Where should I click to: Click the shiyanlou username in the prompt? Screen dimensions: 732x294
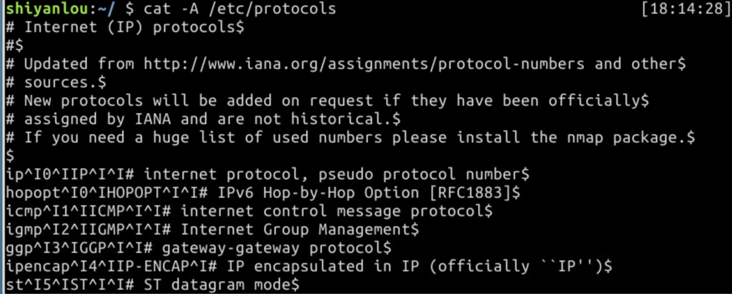tap(47, 9)
